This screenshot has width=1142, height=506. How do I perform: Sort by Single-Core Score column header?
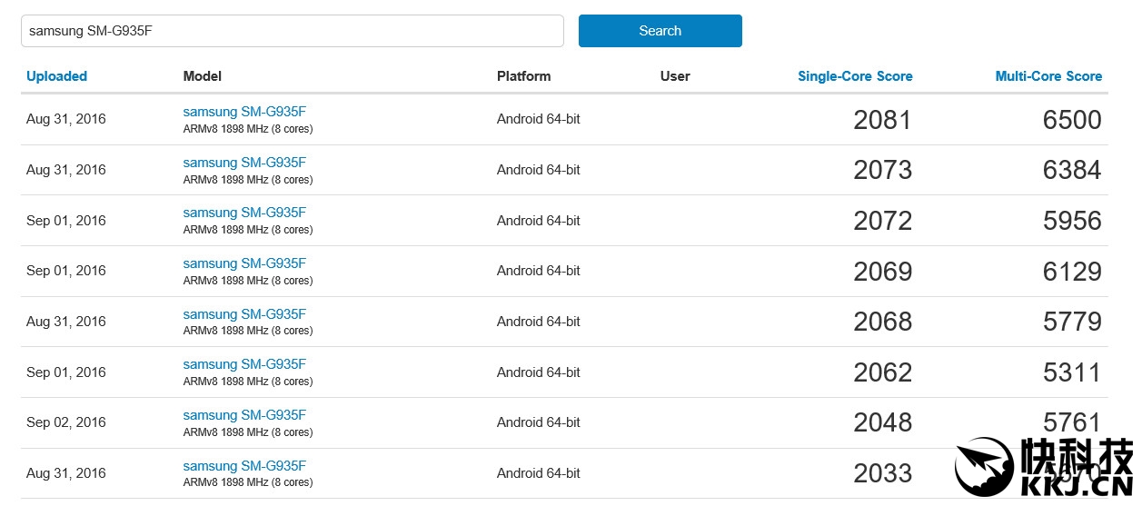[x=855, y=76]
